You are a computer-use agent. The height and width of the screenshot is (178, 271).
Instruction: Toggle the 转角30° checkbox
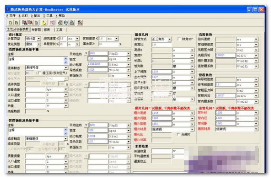click(x=179, y=39)
